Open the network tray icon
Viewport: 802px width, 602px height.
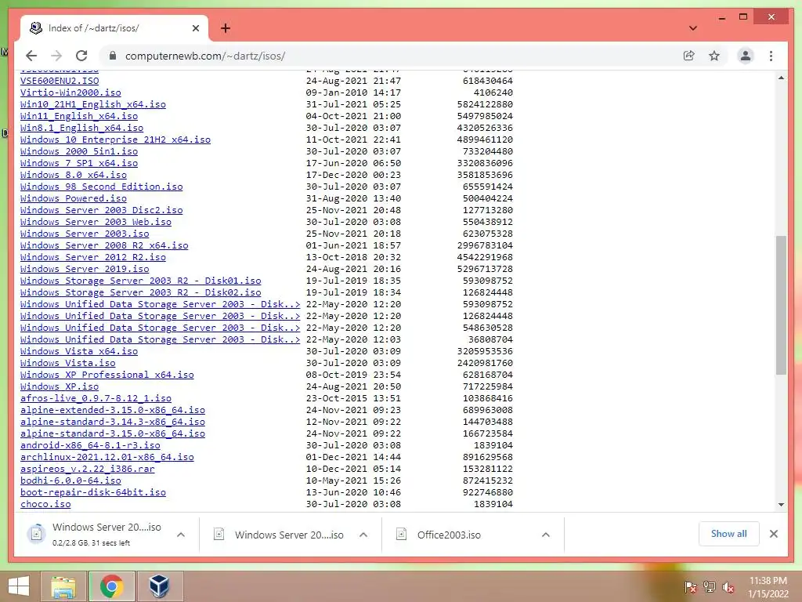(710, 586)
